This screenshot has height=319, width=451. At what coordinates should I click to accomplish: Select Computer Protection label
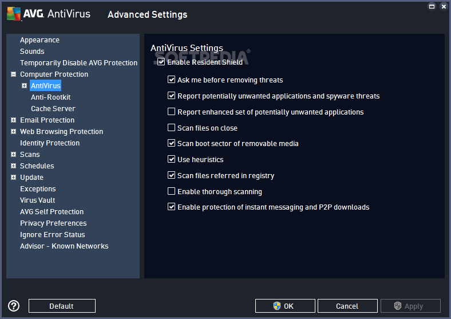54,74
